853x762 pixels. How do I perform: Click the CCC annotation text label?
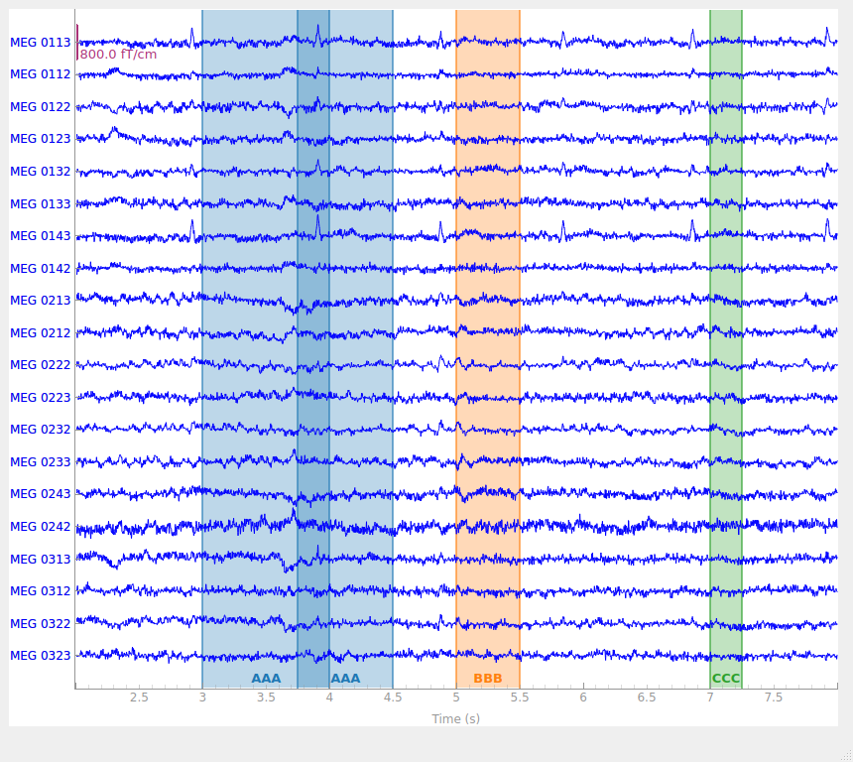tap(726, 679)
